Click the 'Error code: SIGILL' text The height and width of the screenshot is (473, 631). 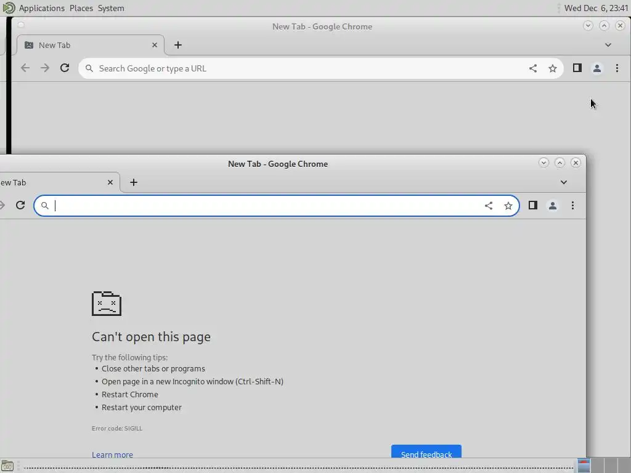click(x=117, y=429)
